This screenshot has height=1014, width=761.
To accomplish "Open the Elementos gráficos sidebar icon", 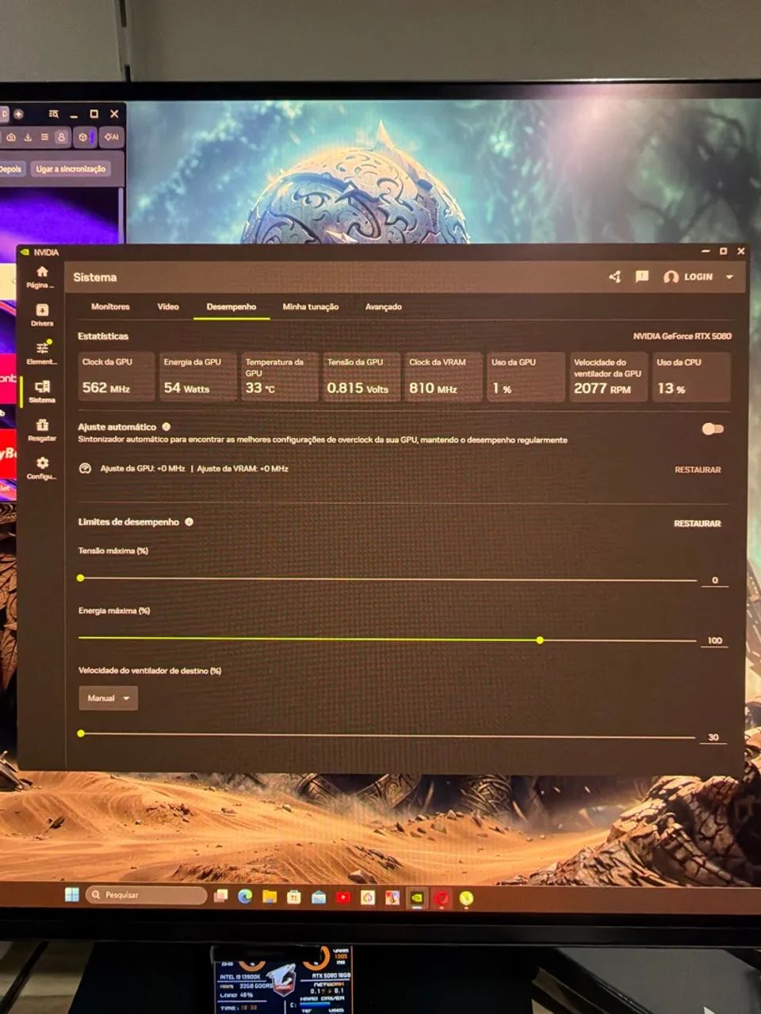I will point(42,348).
